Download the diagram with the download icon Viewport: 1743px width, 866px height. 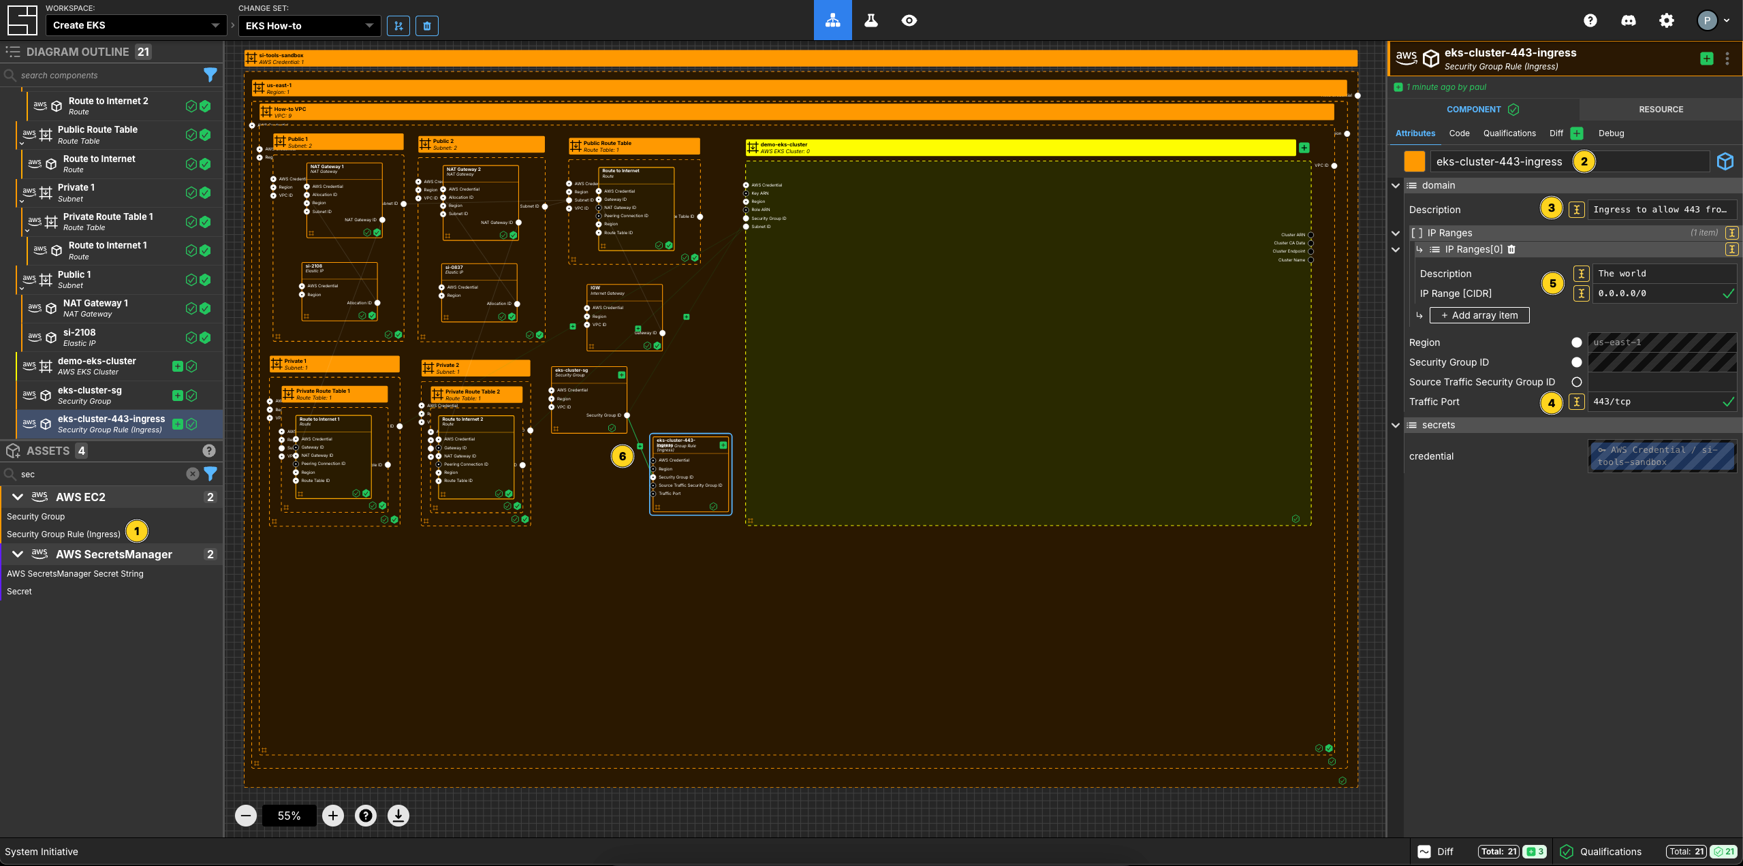click(x=398, y=816)
